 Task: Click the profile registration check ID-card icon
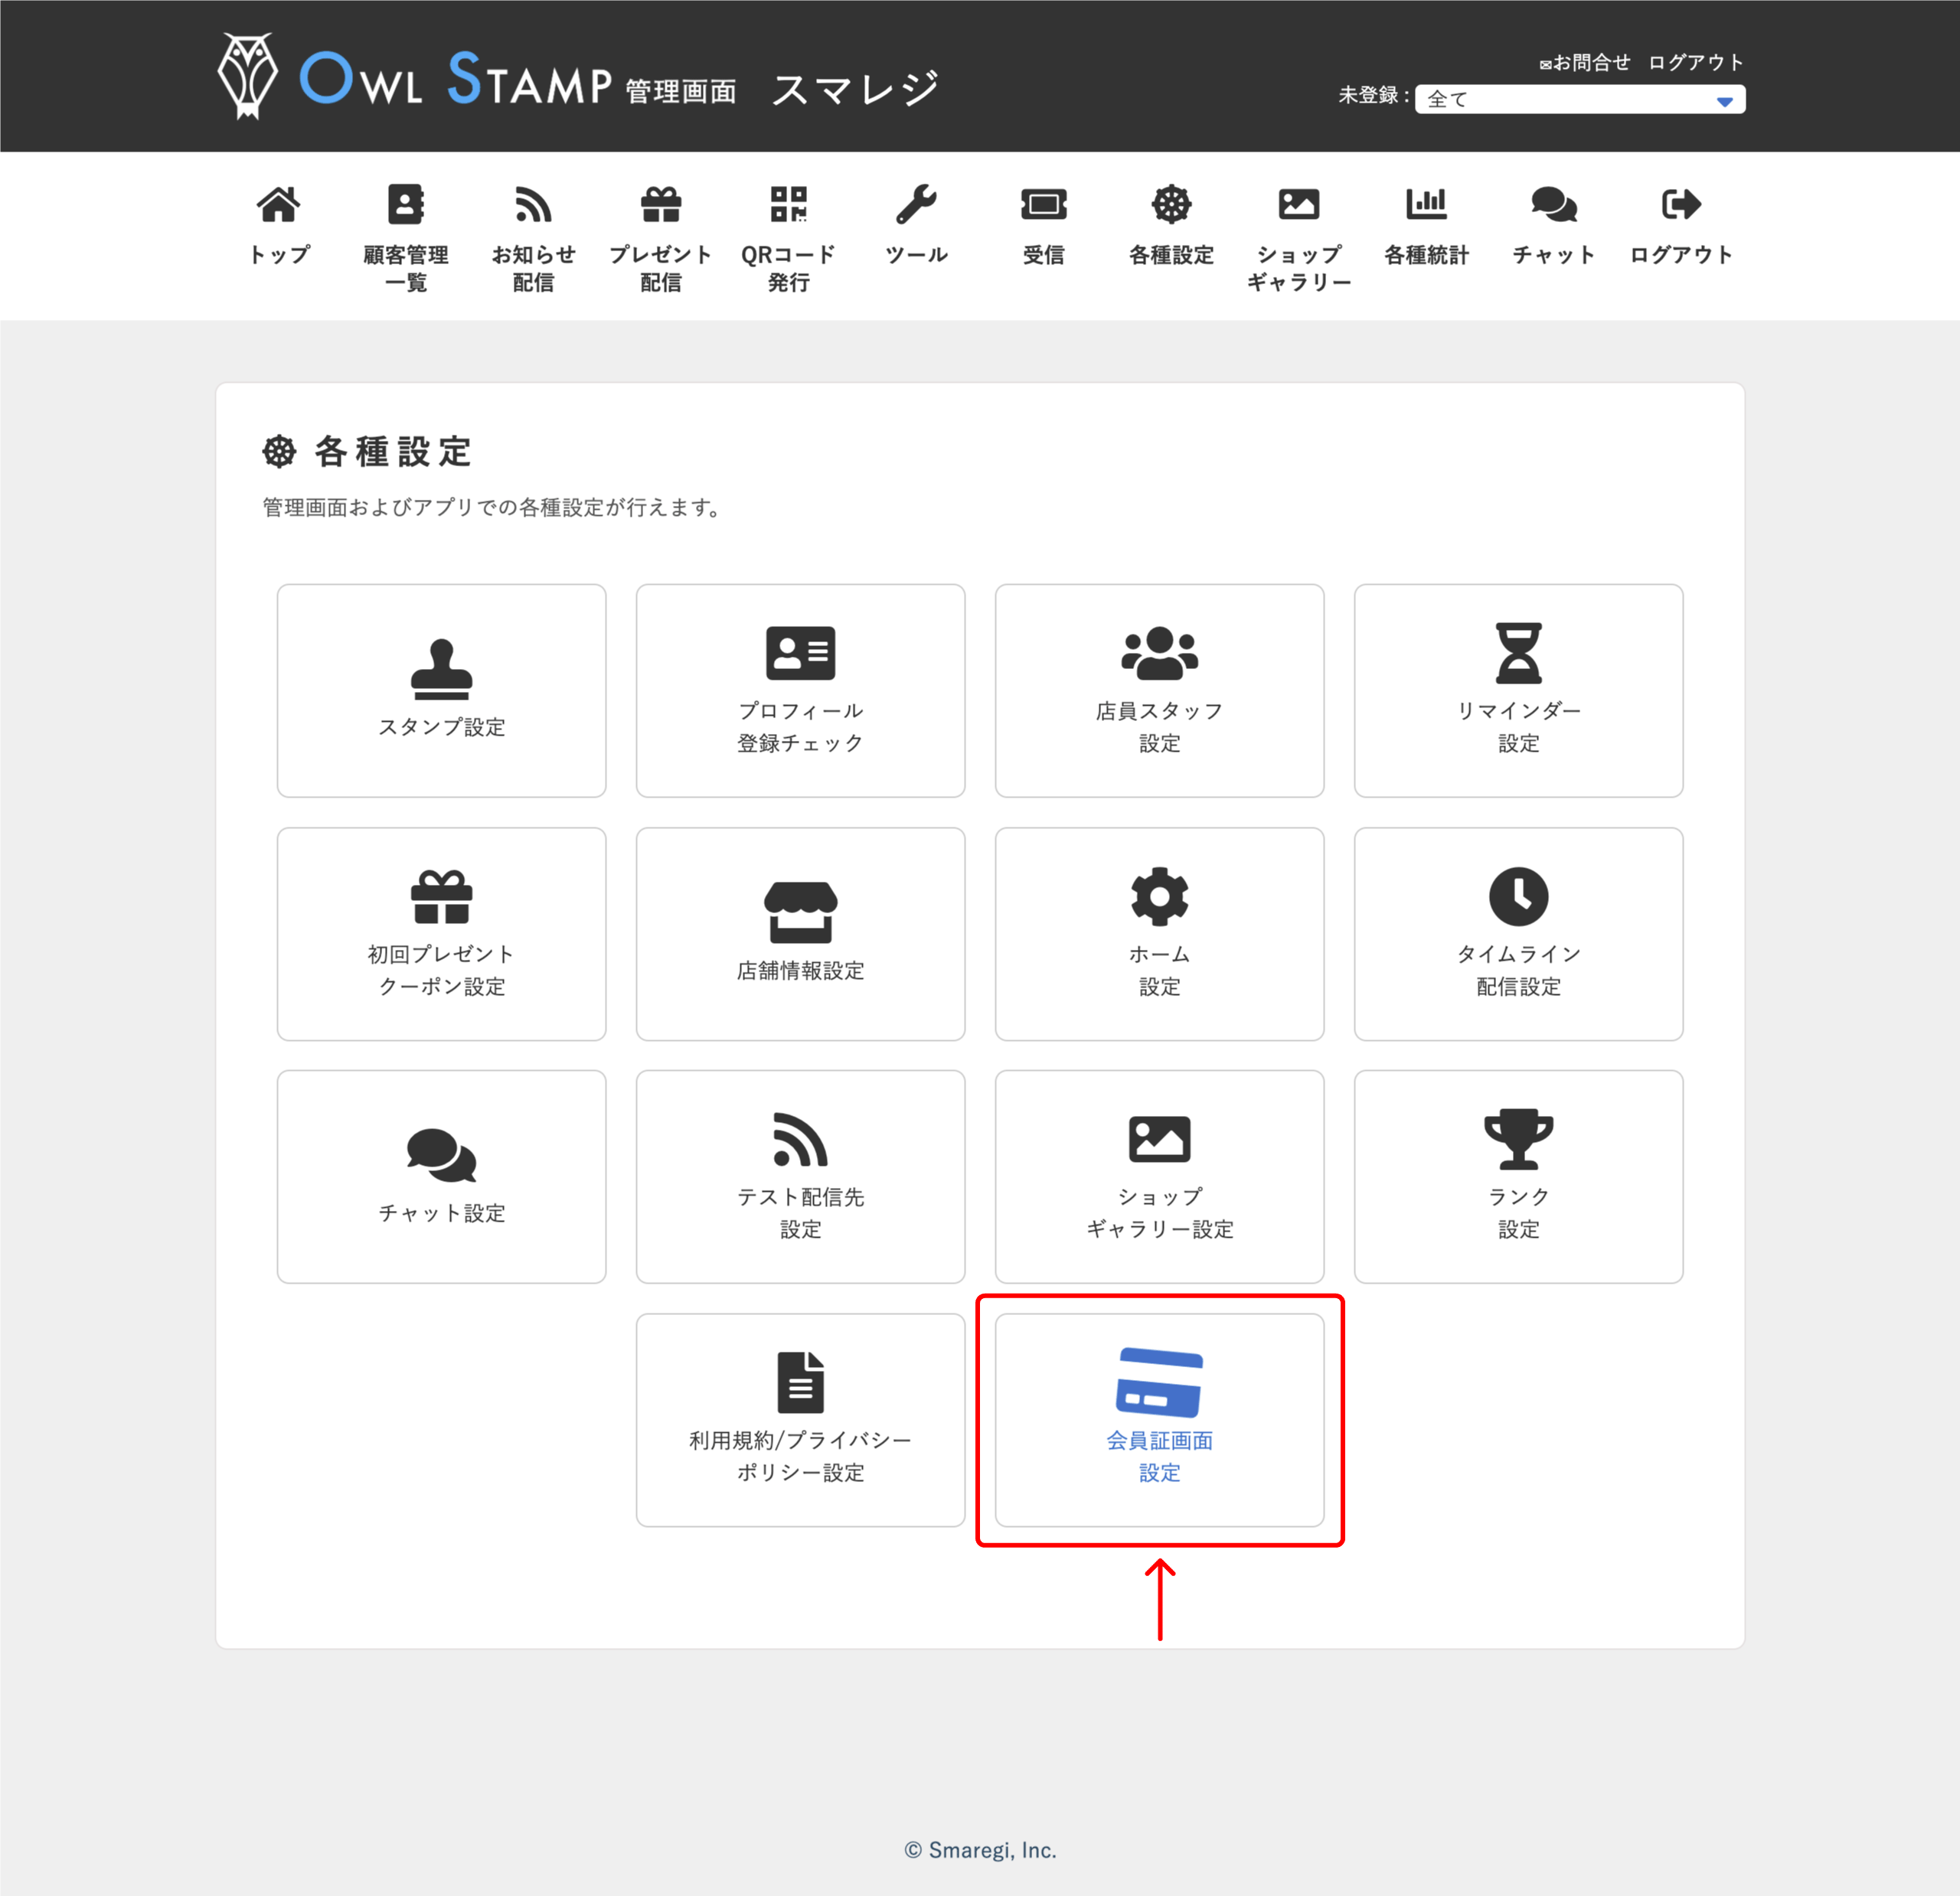[x=800, y=652]
